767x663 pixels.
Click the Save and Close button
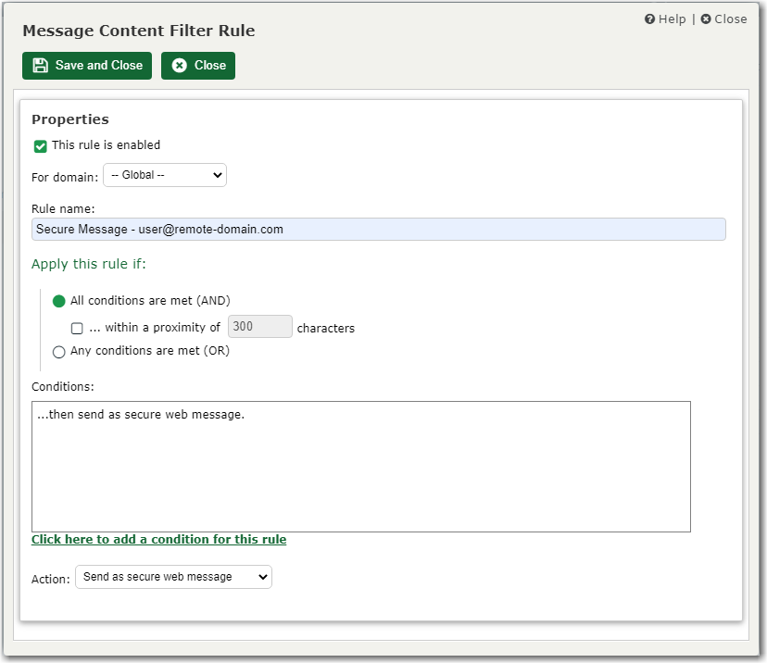[x=86, y=66]
